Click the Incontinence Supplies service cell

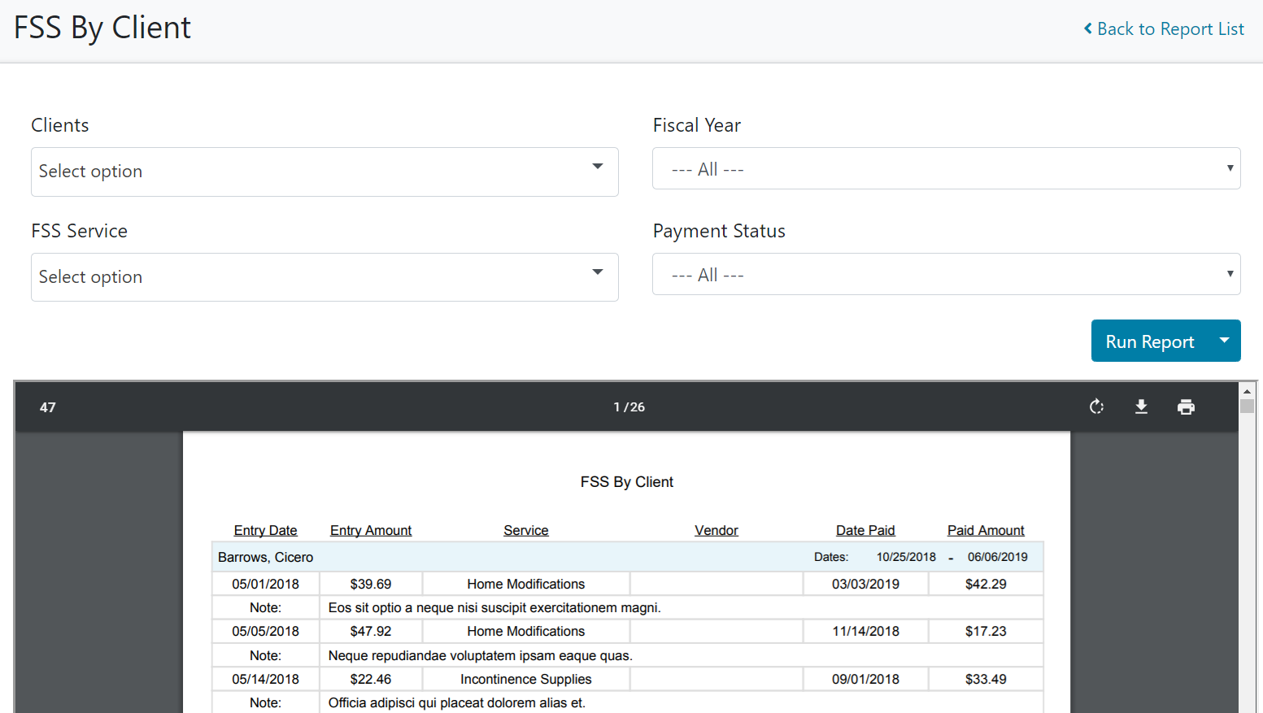point(525,679)
